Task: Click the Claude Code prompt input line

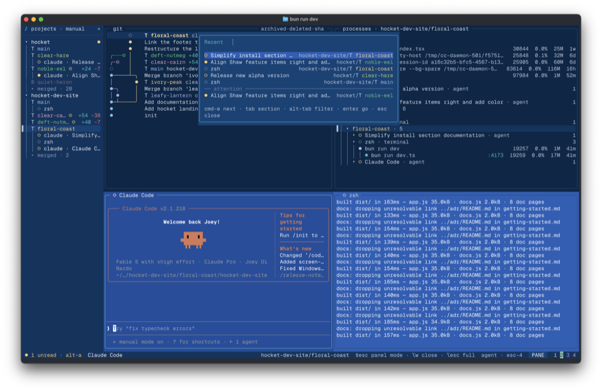Action: click(x=218, y=329)
